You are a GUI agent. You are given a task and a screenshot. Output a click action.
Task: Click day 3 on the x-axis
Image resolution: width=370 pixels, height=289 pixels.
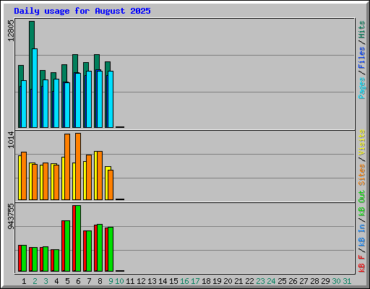(46, 281)
